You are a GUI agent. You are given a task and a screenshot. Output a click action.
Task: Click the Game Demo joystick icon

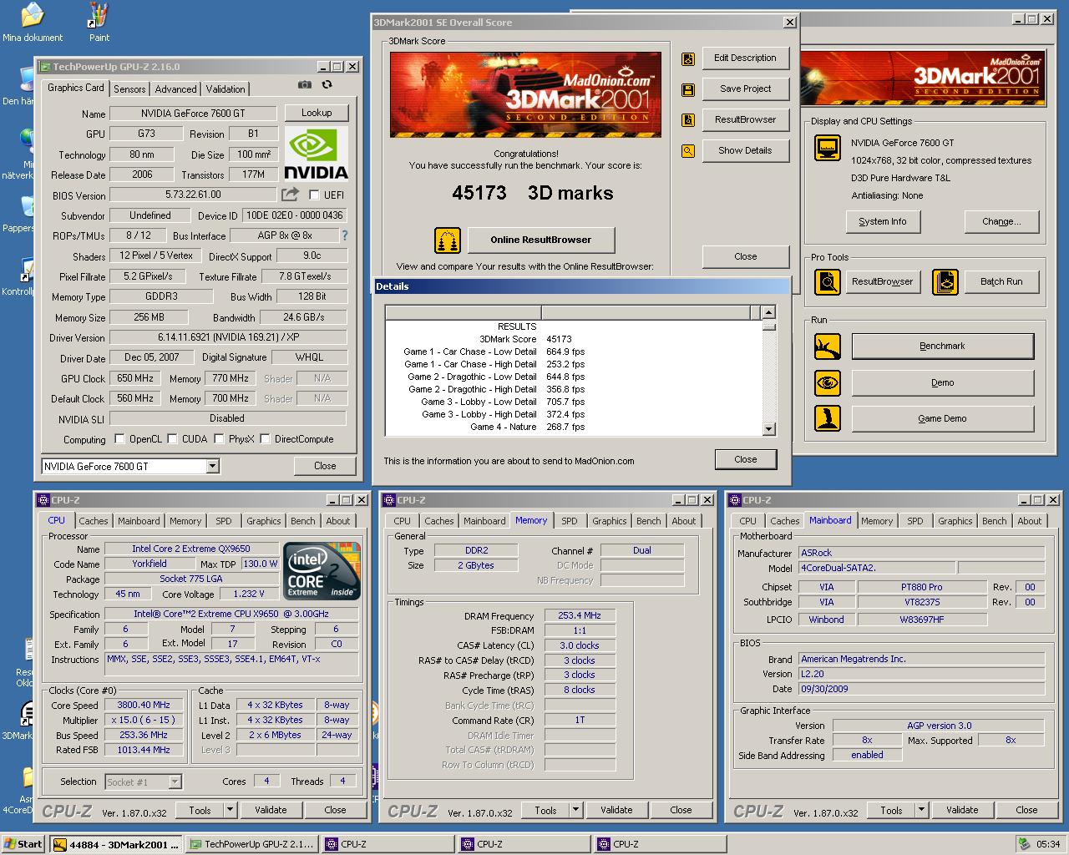coord(828,418)
